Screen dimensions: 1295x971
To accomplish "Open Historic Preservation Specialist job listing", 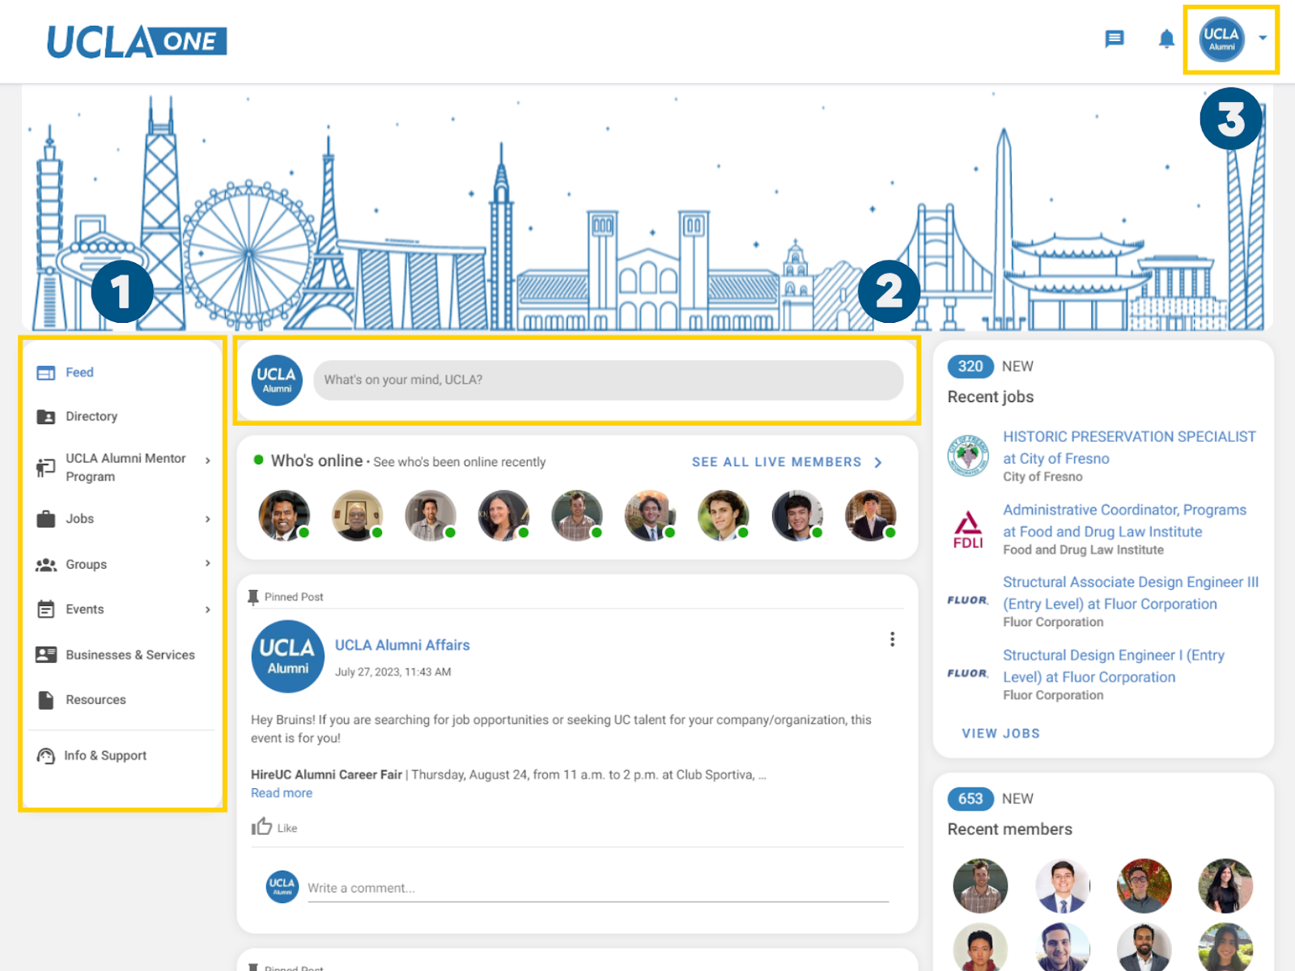I will click(1130, 447).
